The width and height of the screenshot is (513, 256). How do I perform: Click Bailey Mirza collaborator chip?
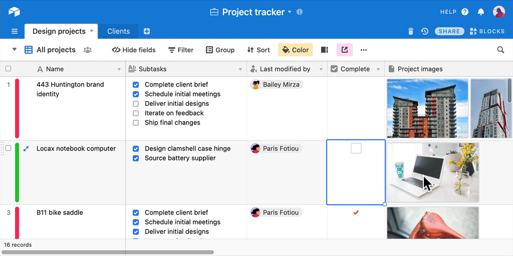pyautogui.click(x=277, y=84)
